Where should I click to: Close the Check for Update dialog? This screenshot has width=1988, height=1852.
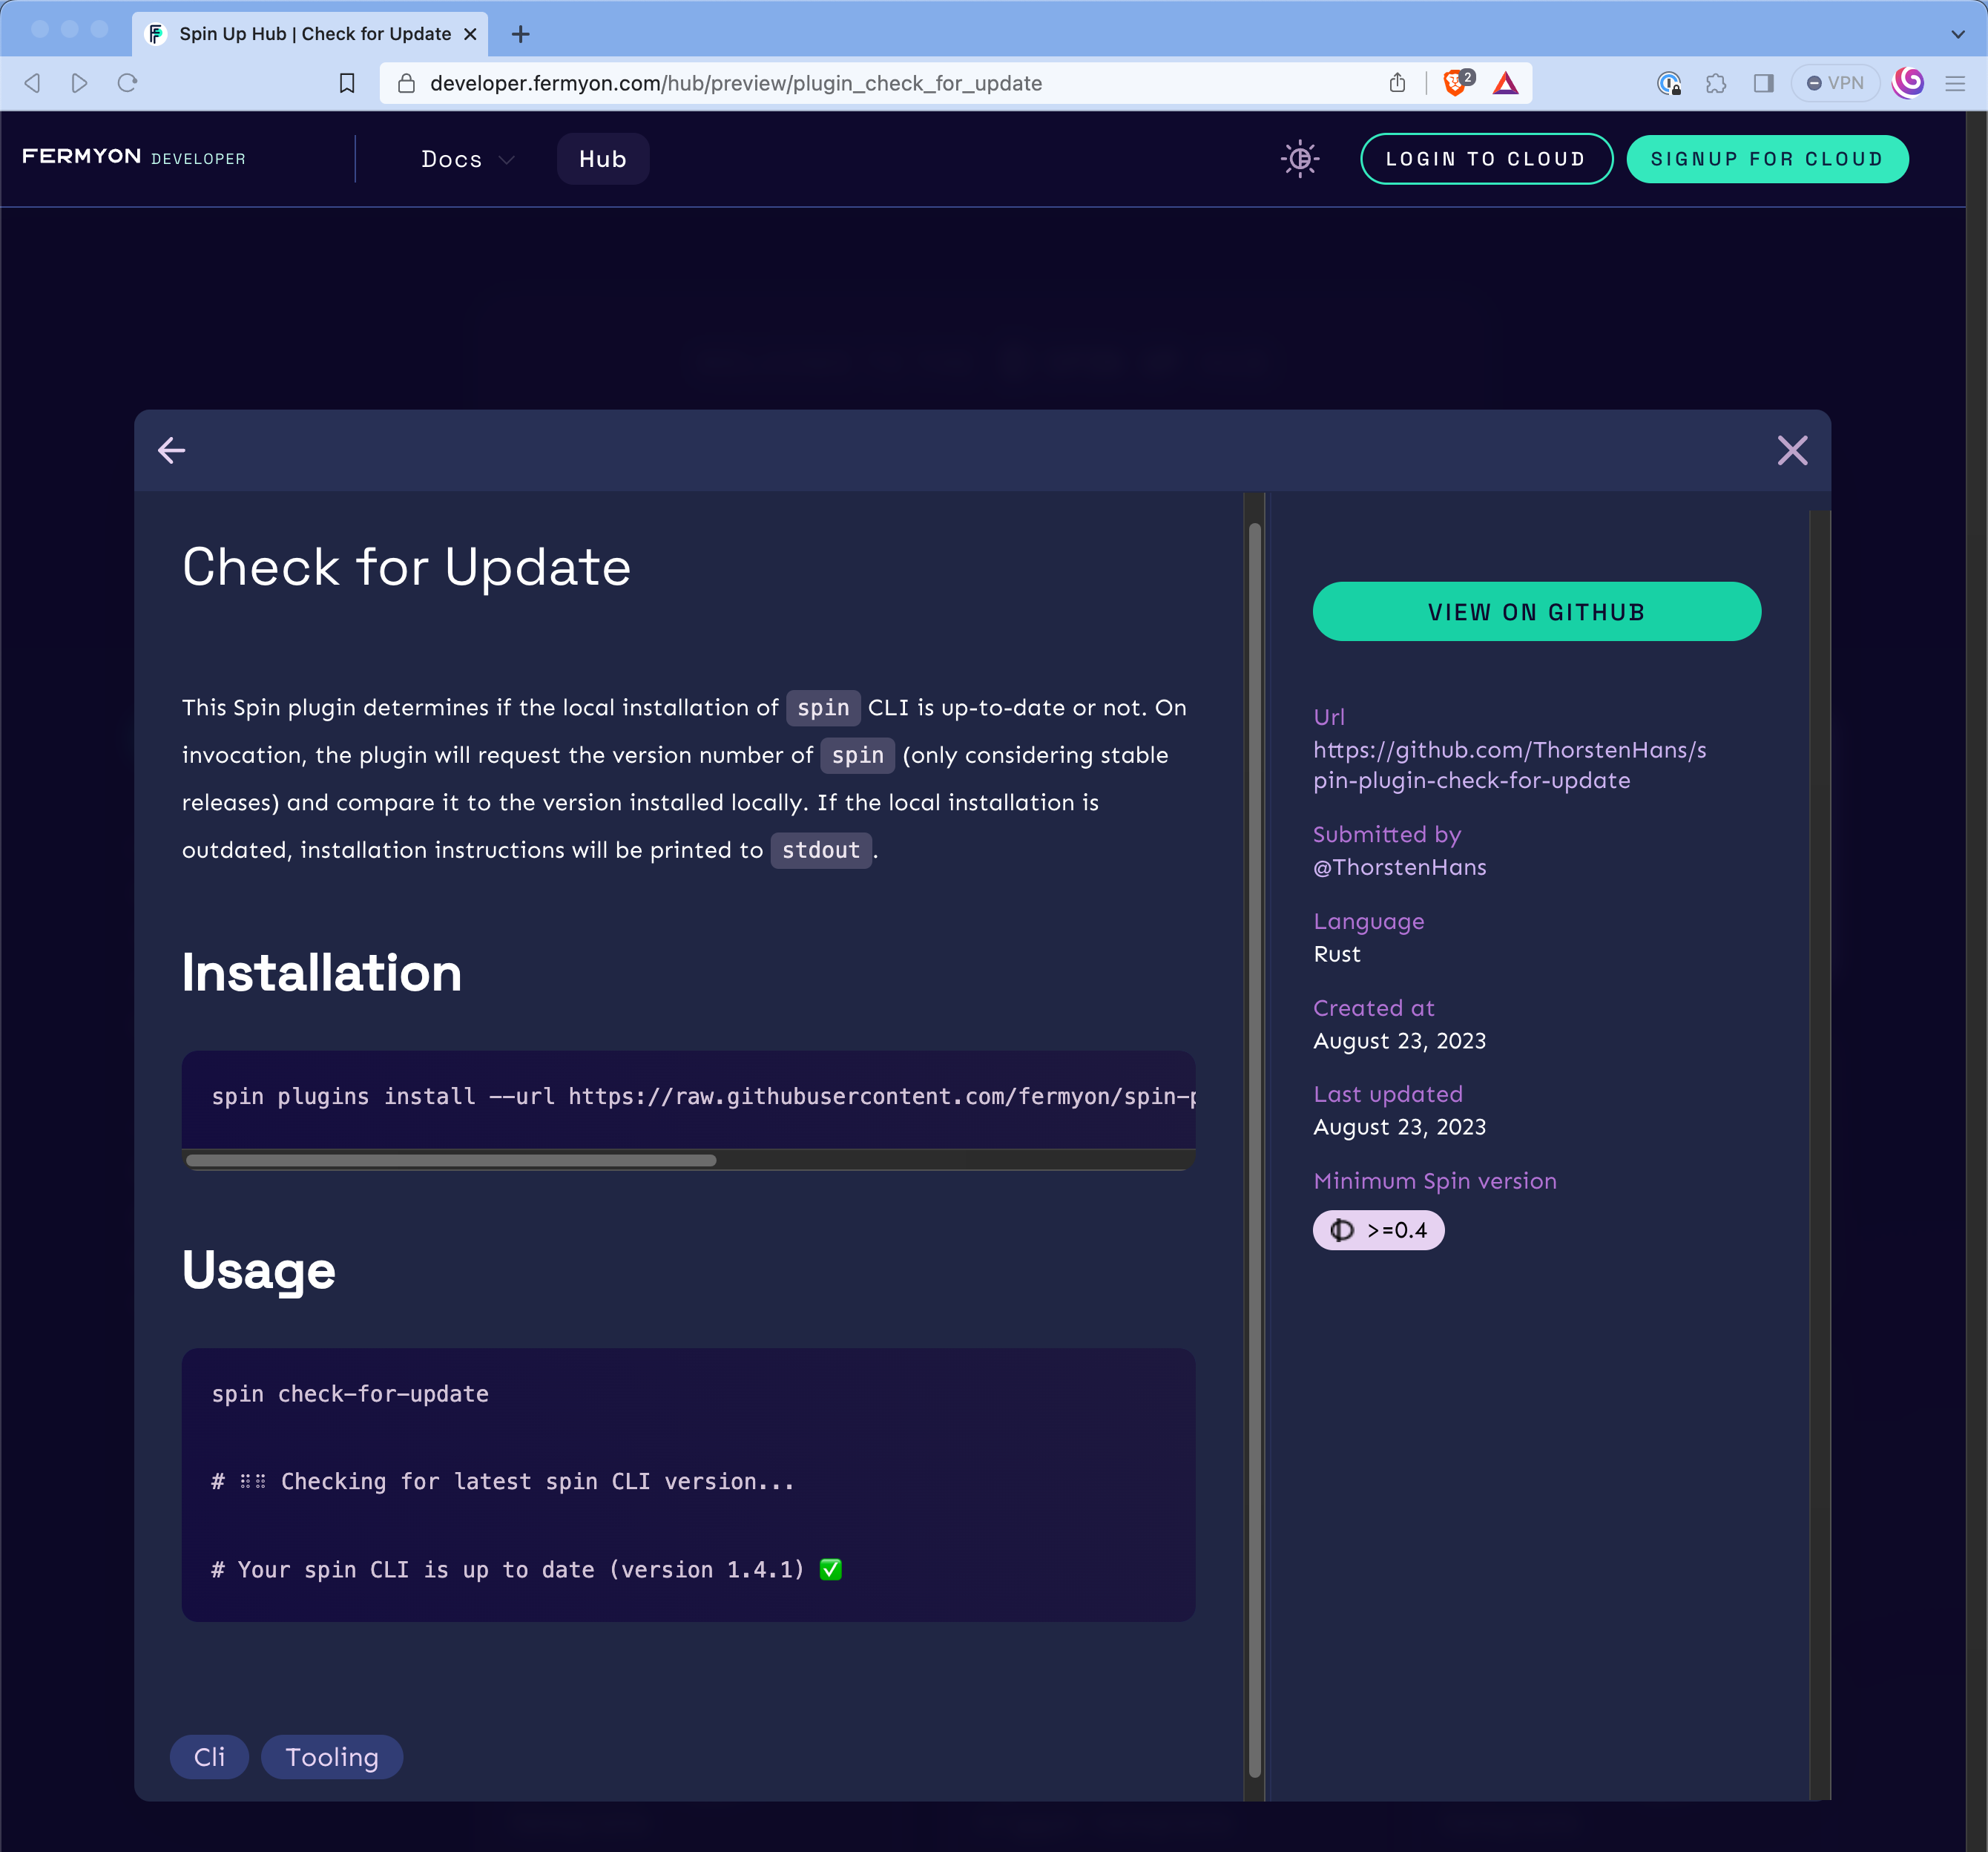1792,450
